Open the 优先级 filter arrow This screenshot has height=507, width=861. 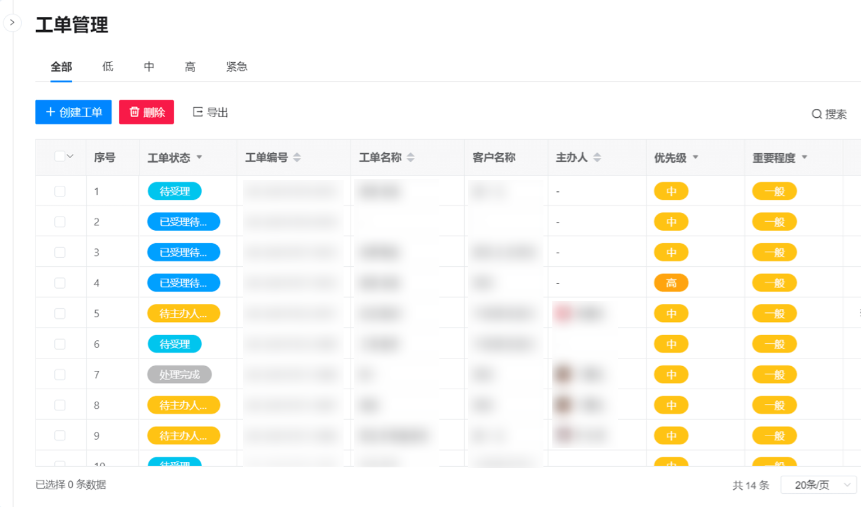[x=695, y=157]
